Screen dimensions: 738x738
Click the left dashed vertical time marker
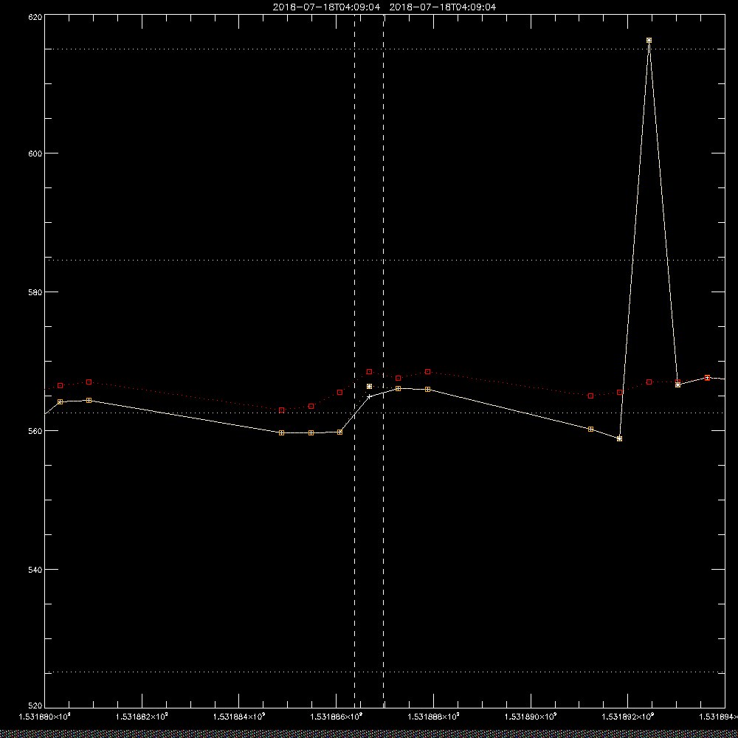coord(354,362)
